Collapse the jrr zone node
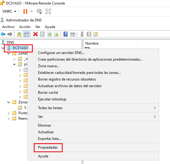The width and height of the screenshot is (170, 164). (14, 65)
